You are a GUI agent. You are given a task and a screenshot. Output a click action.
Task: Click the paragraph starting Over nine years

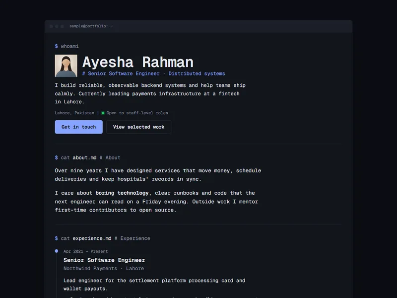158,175
